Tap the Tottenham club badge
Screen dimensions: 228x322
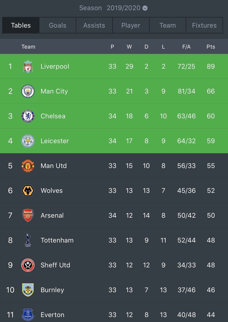click(28, 240)
